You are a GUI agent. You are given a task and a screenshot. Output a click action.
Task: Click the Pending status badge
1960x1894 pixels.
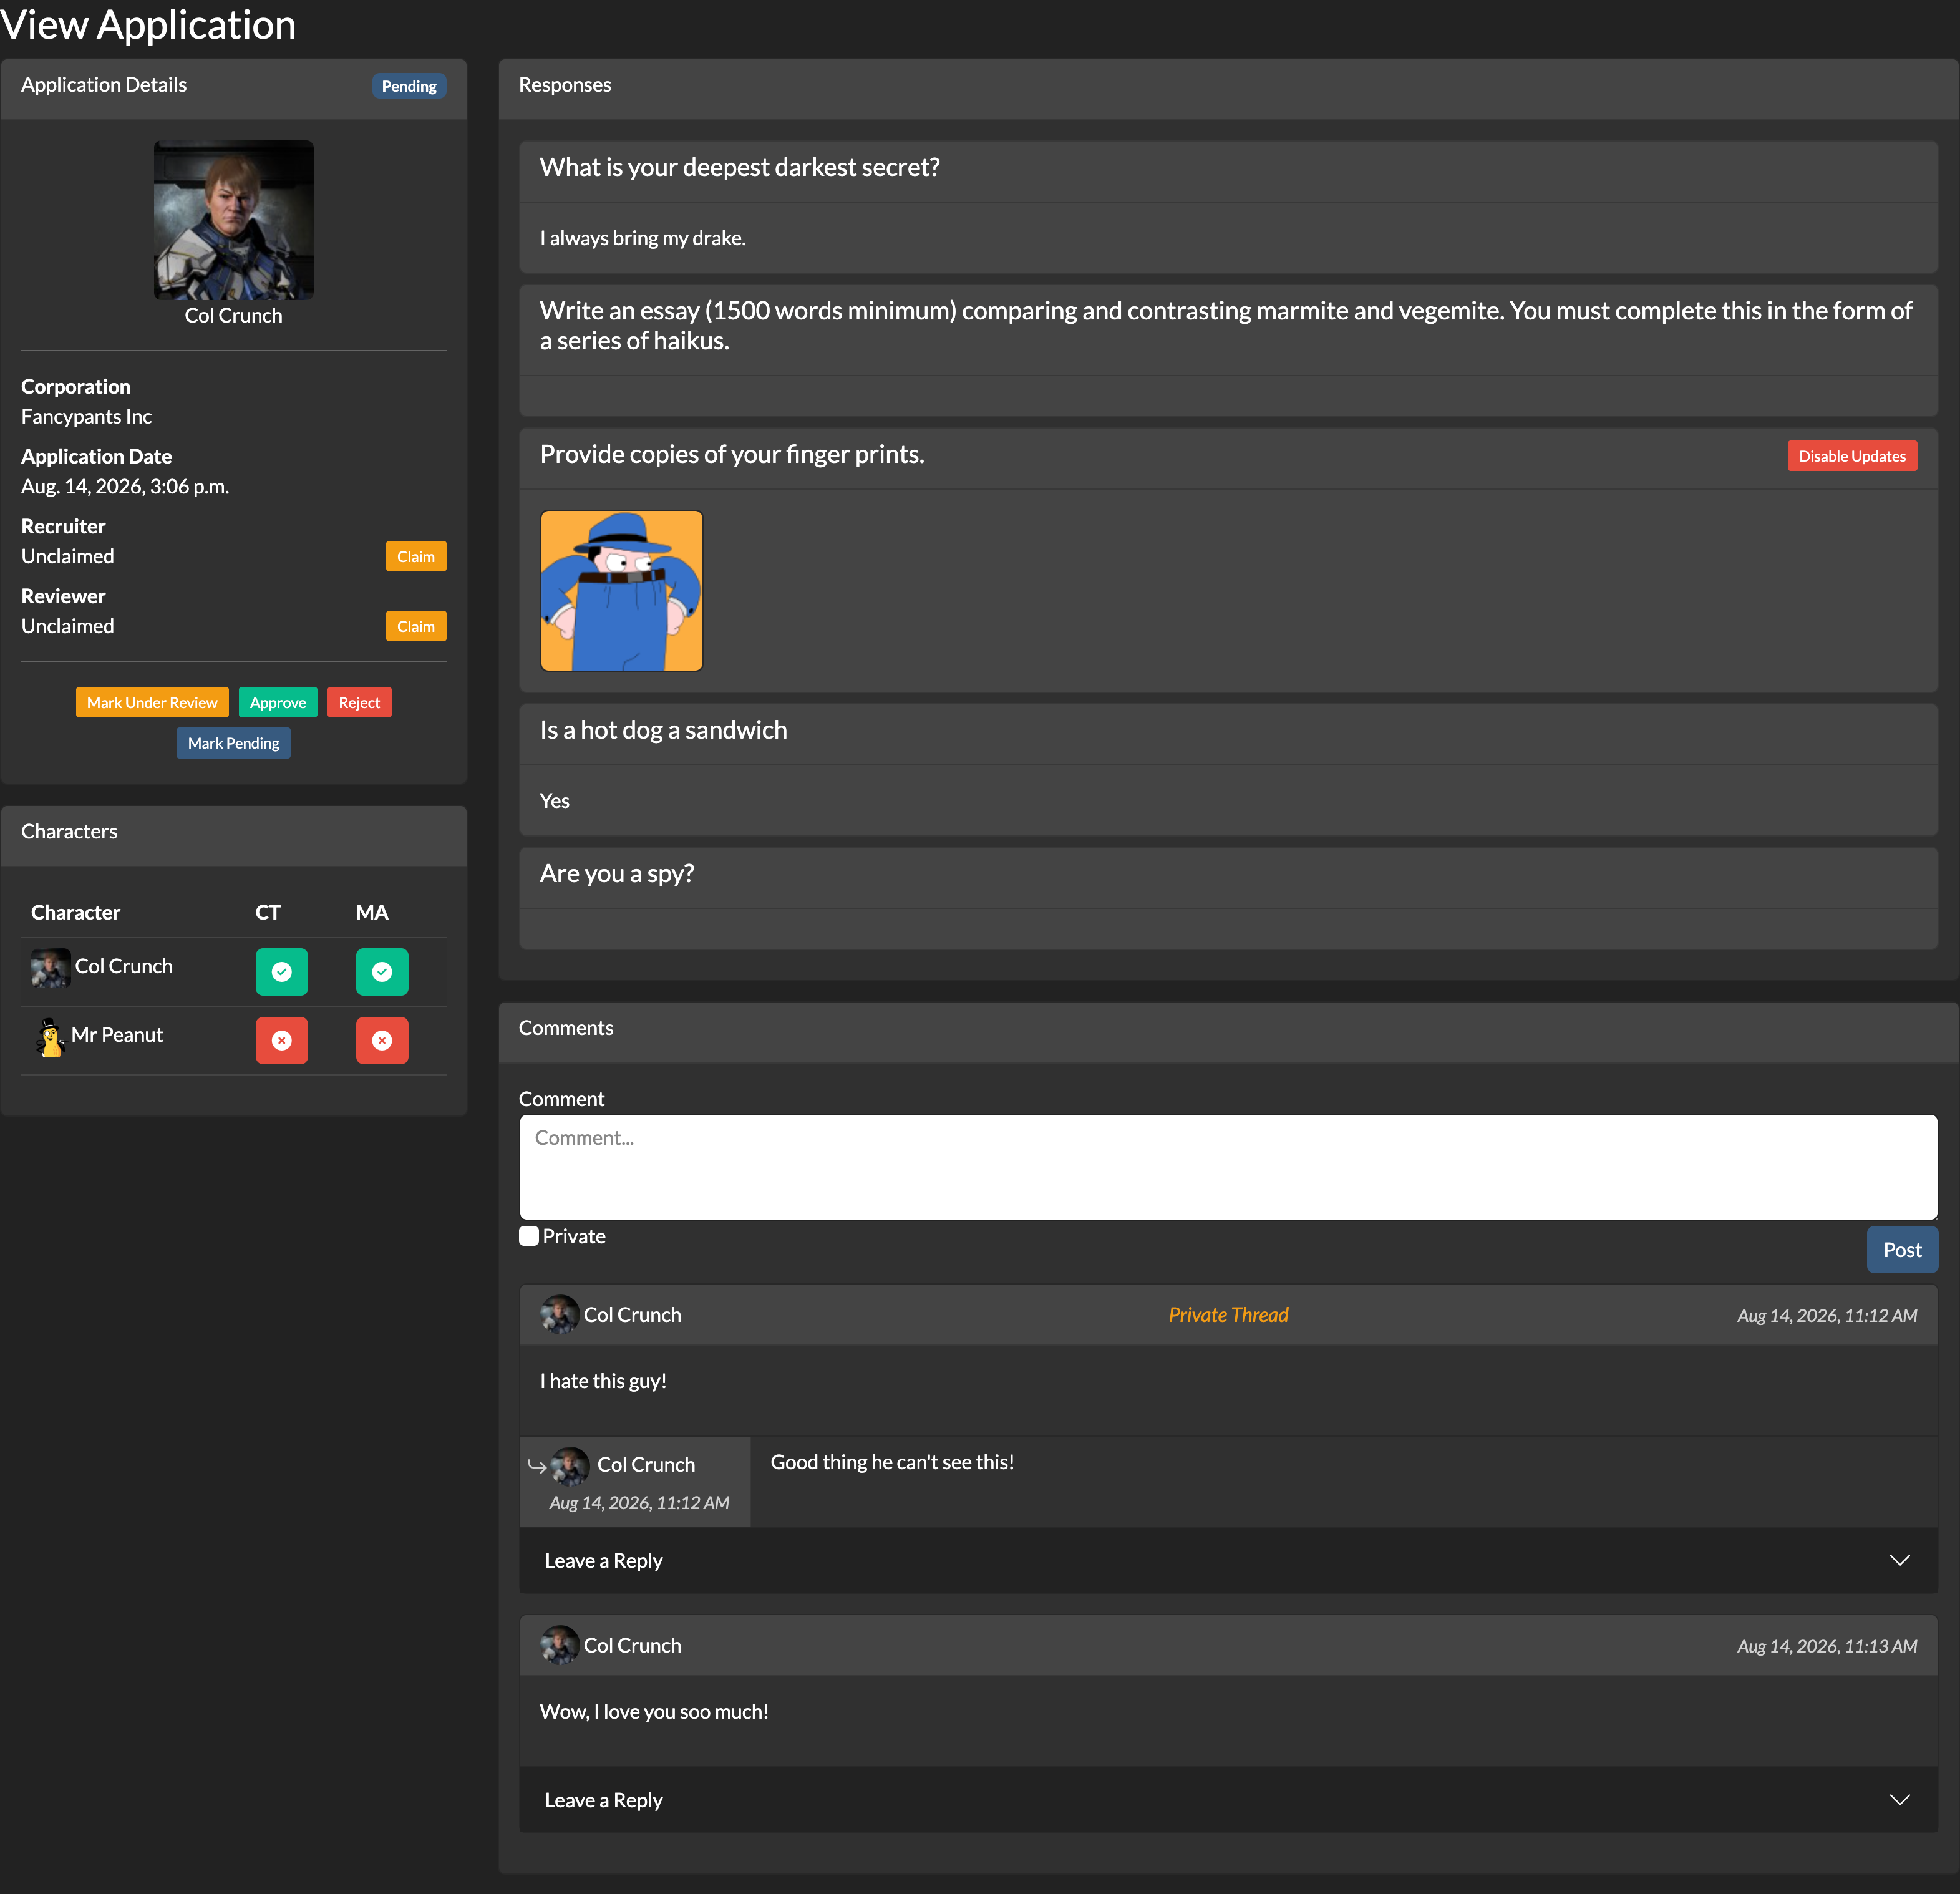(x=409, y=86)
